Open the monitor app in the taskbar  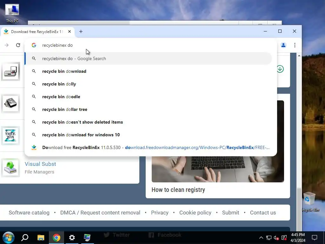click(87, 237)
